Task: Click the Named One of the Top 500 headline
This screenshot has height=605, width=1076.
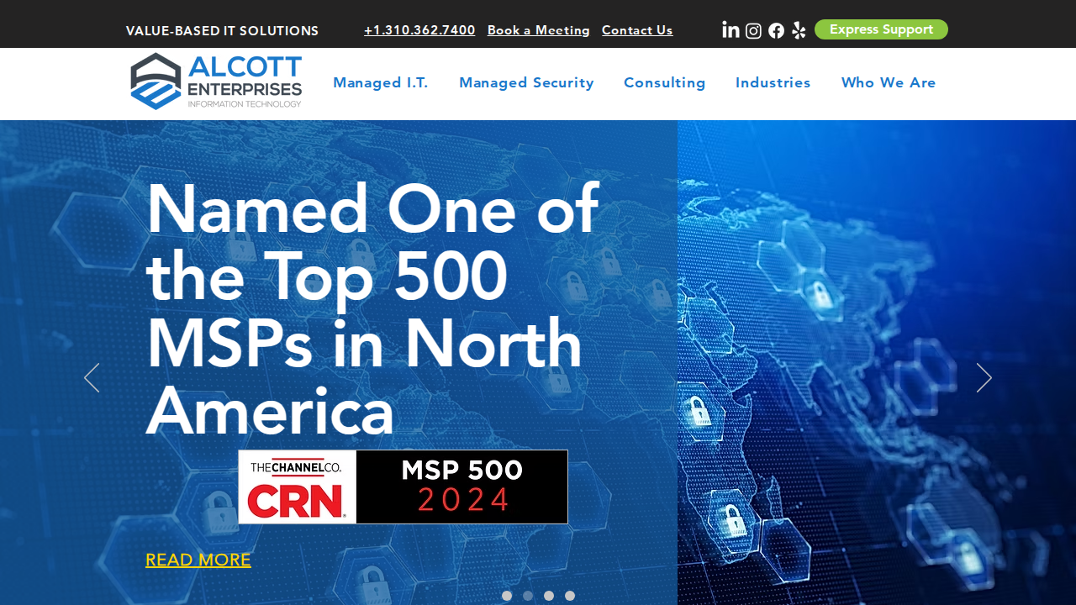Action: click(x=372, y=309)
